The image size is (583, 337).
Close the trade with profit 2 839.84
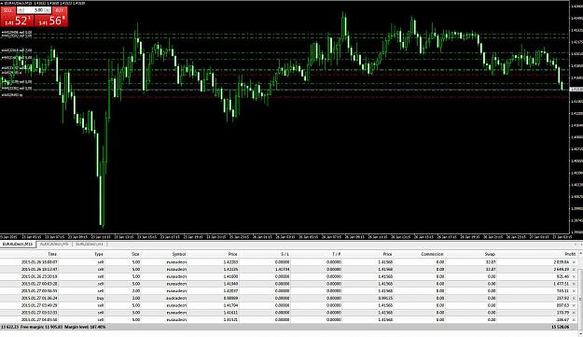pos(574,262)
